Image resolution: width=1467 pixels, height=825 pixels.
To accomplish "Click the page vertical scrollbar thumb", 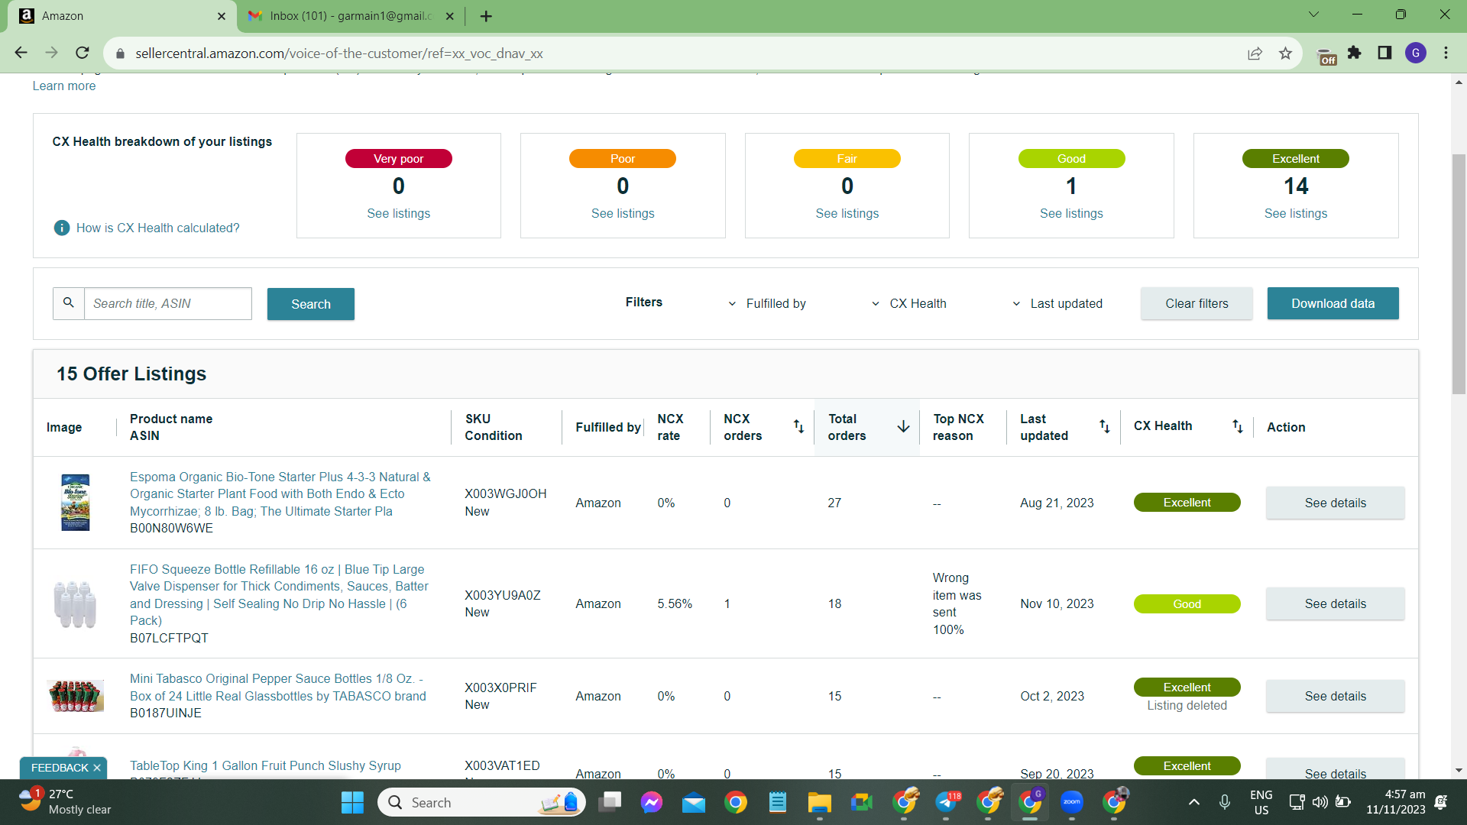I will click(x=1459, y=273).
